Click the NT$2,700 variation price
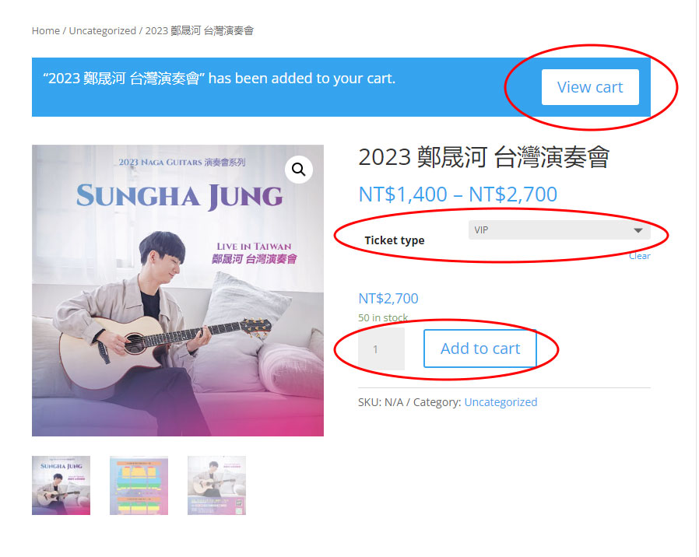This screenshot has width=699, height=557. click(388, 298)
